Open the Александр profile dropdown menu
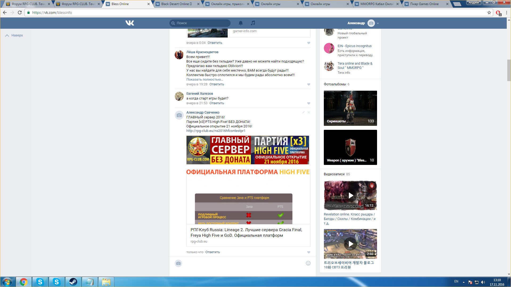The image size is (511, 287). click(378, 23)
